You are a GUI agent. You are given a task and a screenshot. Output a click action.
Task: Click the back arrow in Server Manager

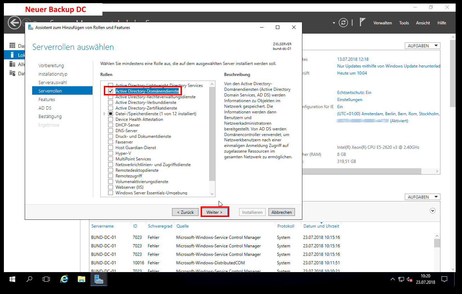point(14,23)
